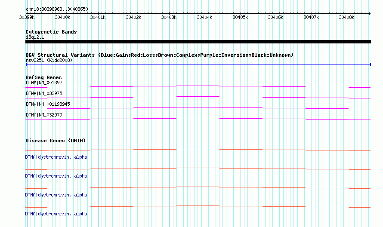
Task: Select the Disease Genes (OMIM) track title
Action: pyautogui.click(x=56, y=141)
